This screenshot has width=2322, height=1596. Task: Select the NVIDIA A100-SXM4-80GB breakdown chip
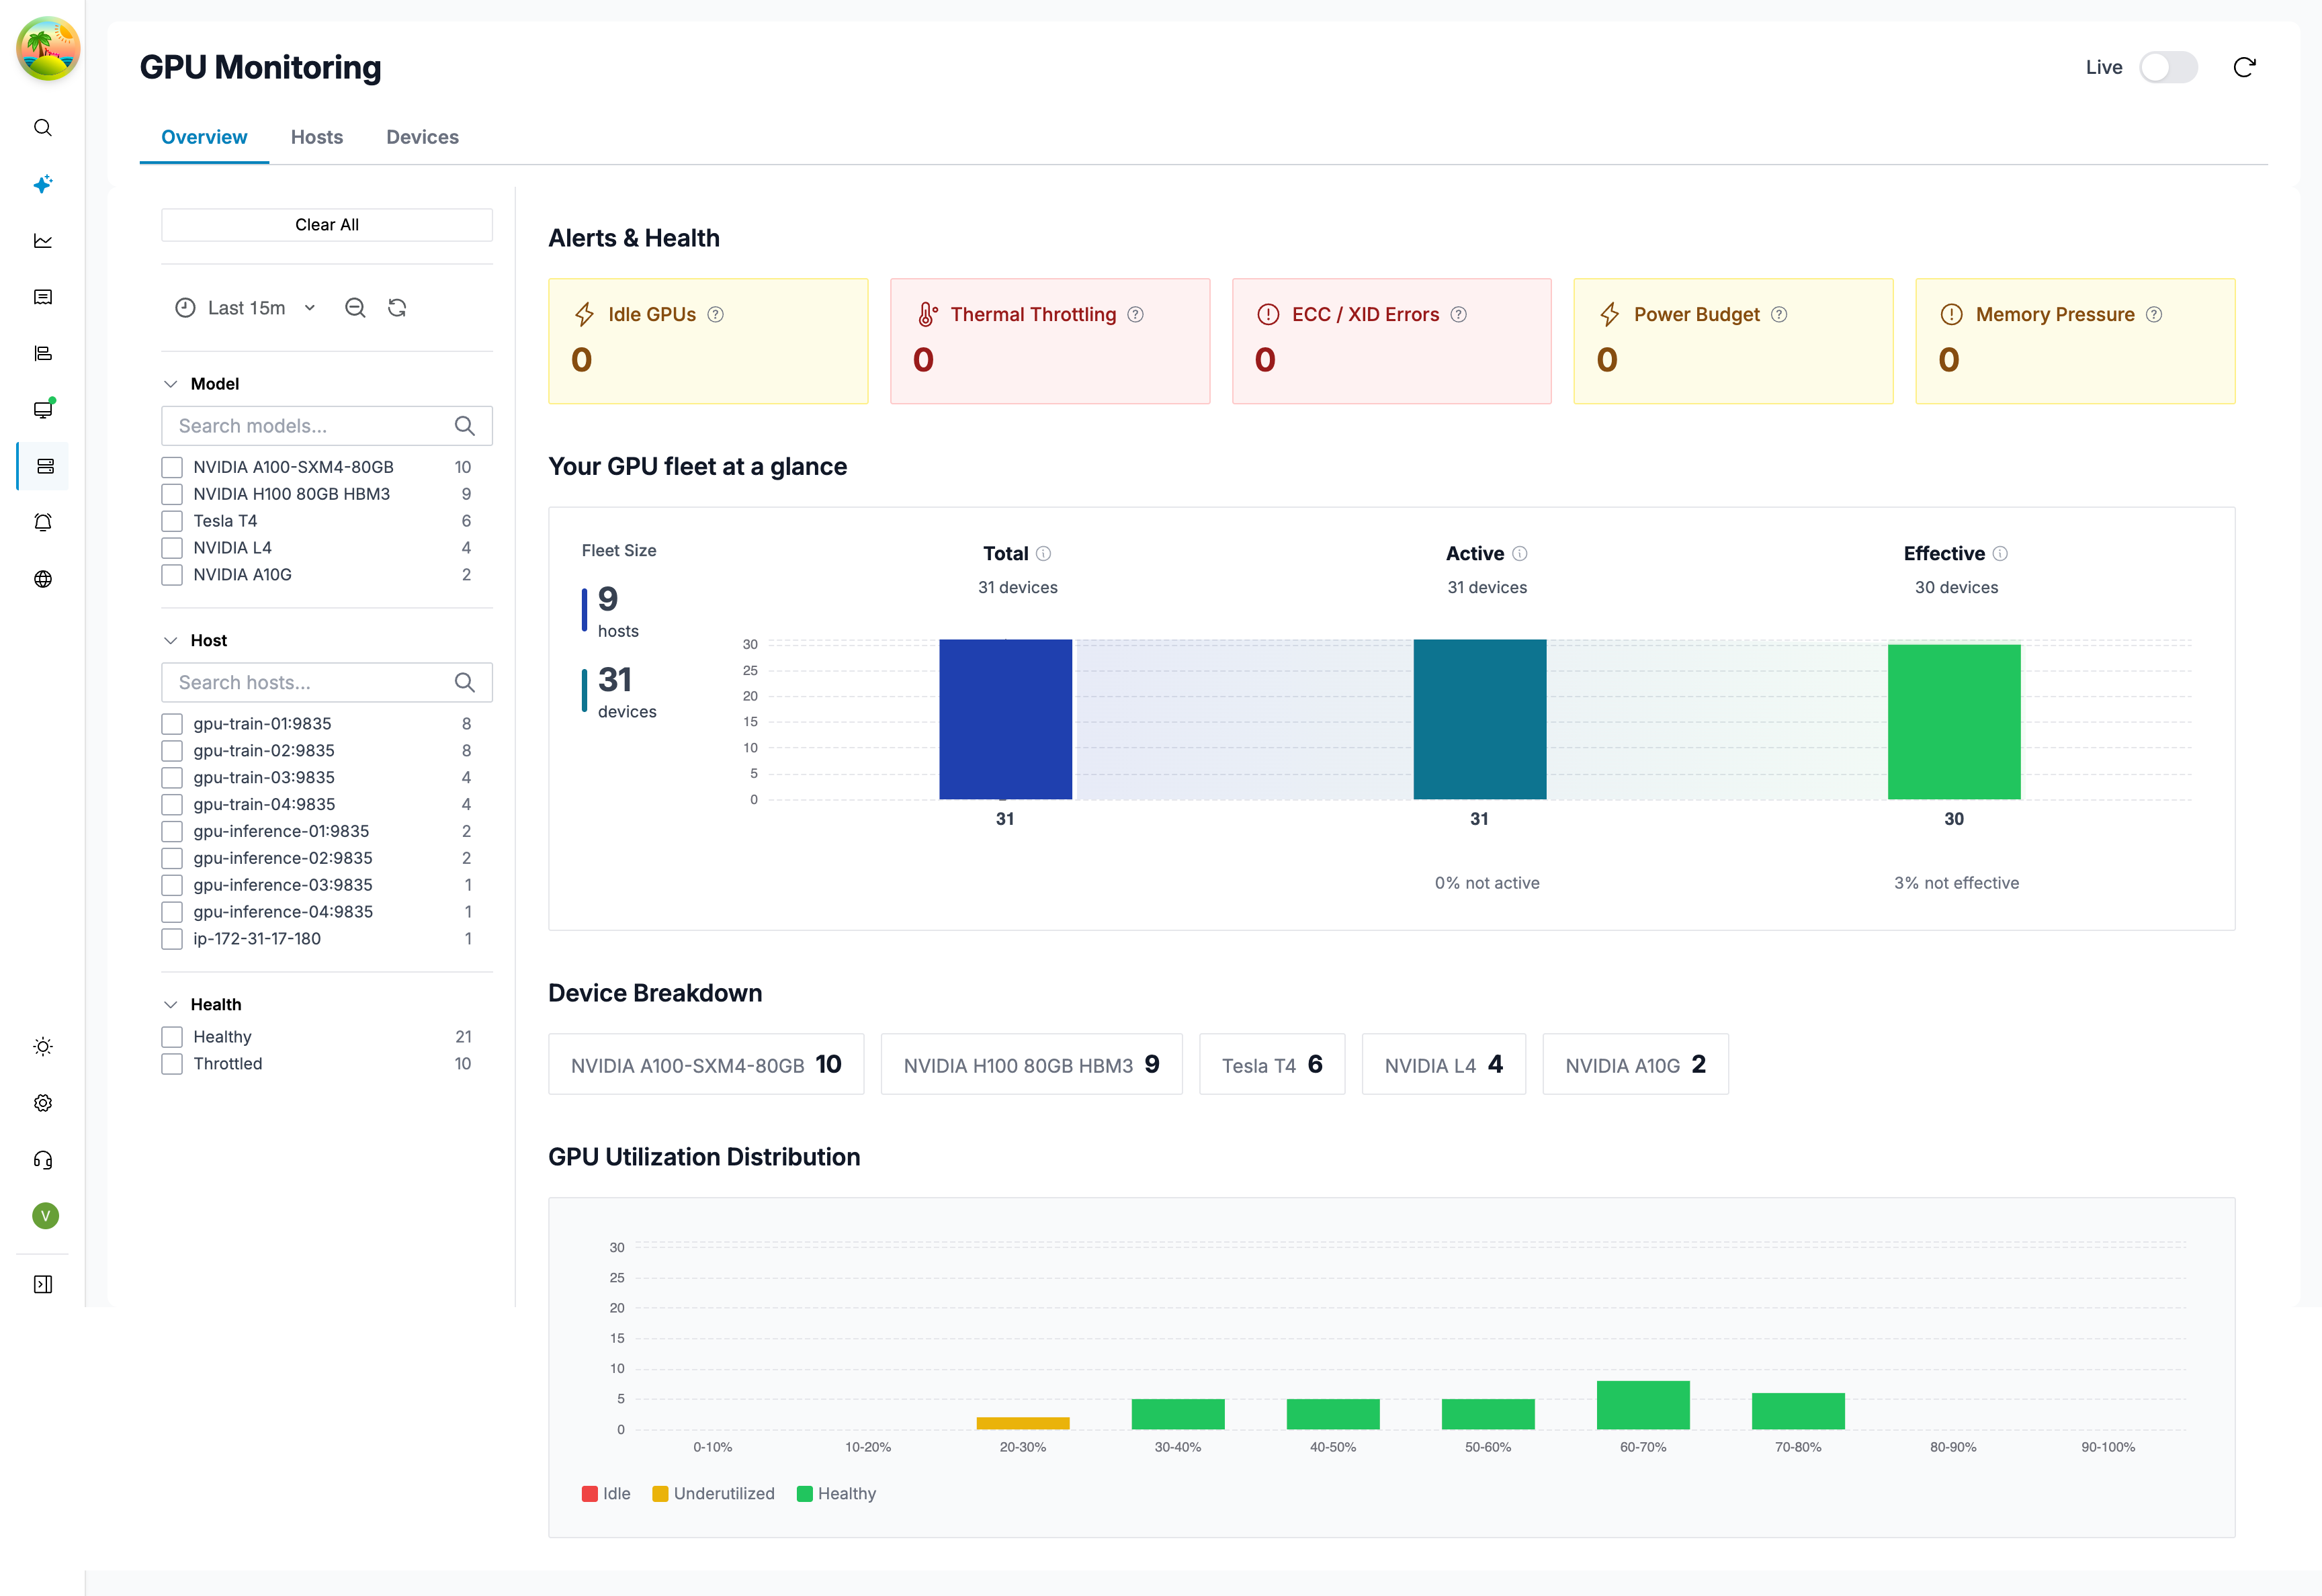coord(706,1064)
